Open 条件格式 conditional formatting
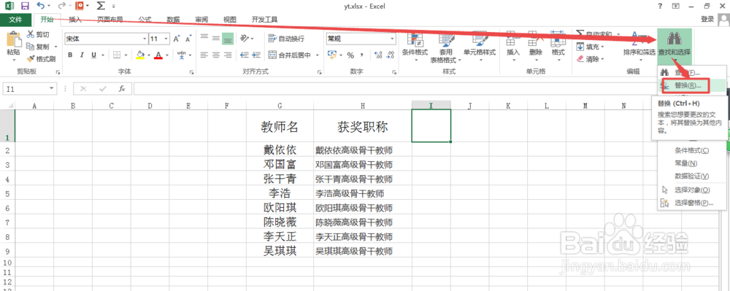Image resolution: width=730 pixels, height=291 pixels. [415, 47]
